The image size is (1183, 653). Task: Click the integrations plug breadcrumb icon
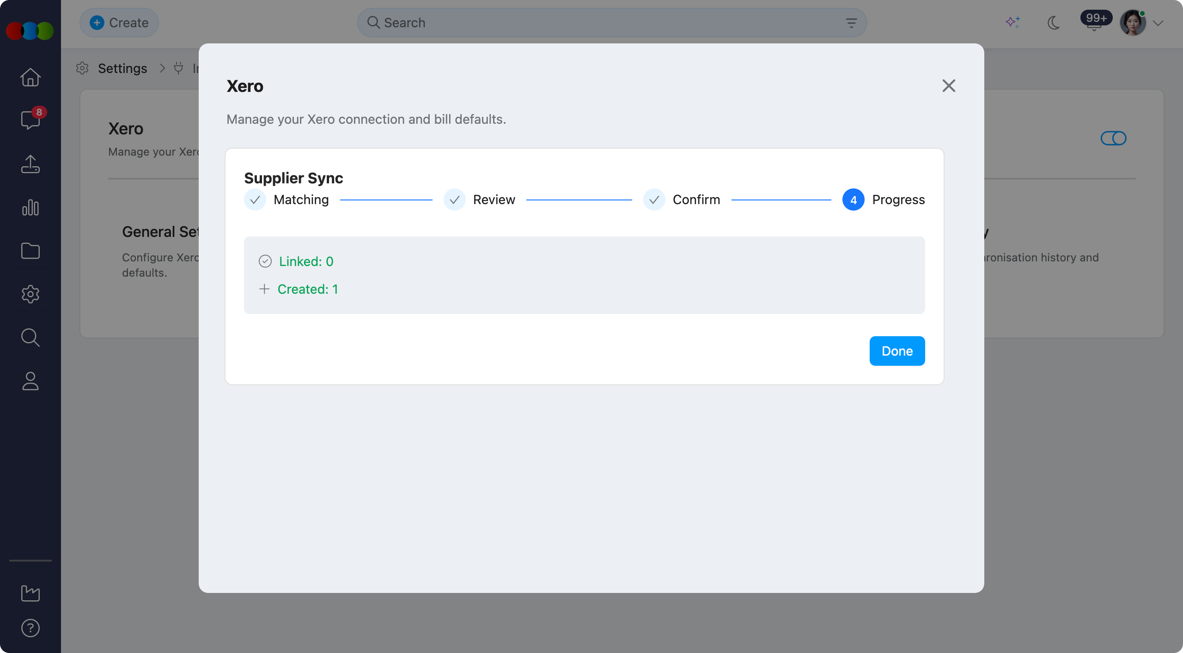[178, 68]
